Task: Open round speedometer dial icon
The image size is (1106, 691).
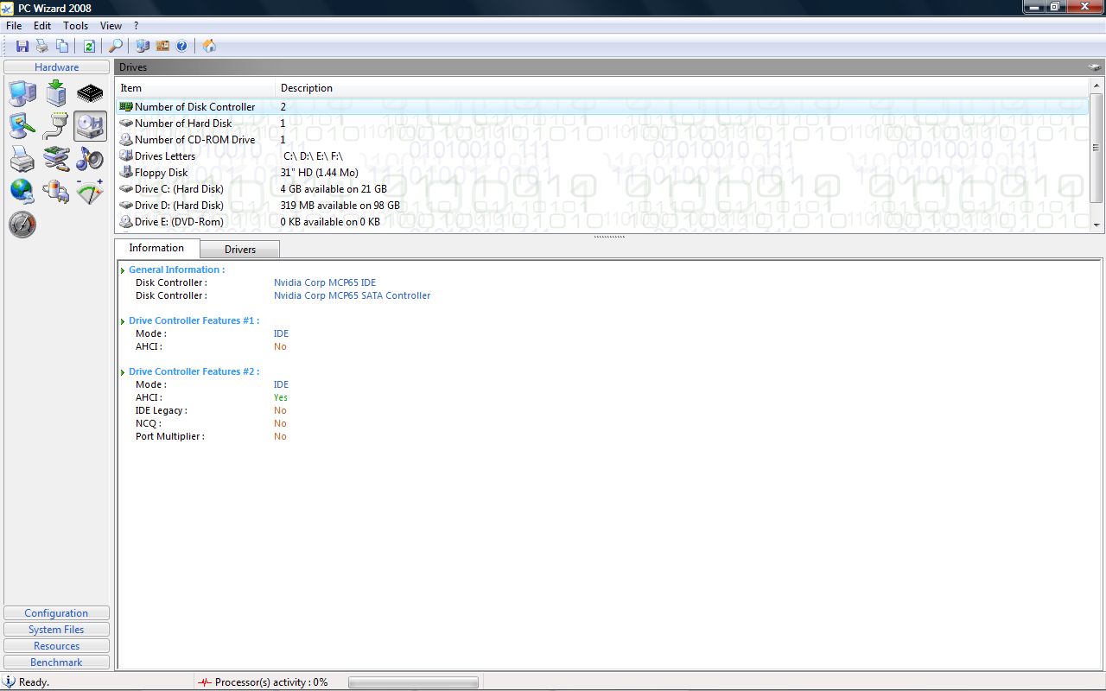Action: pyautogui.click(x=22, y=225)
